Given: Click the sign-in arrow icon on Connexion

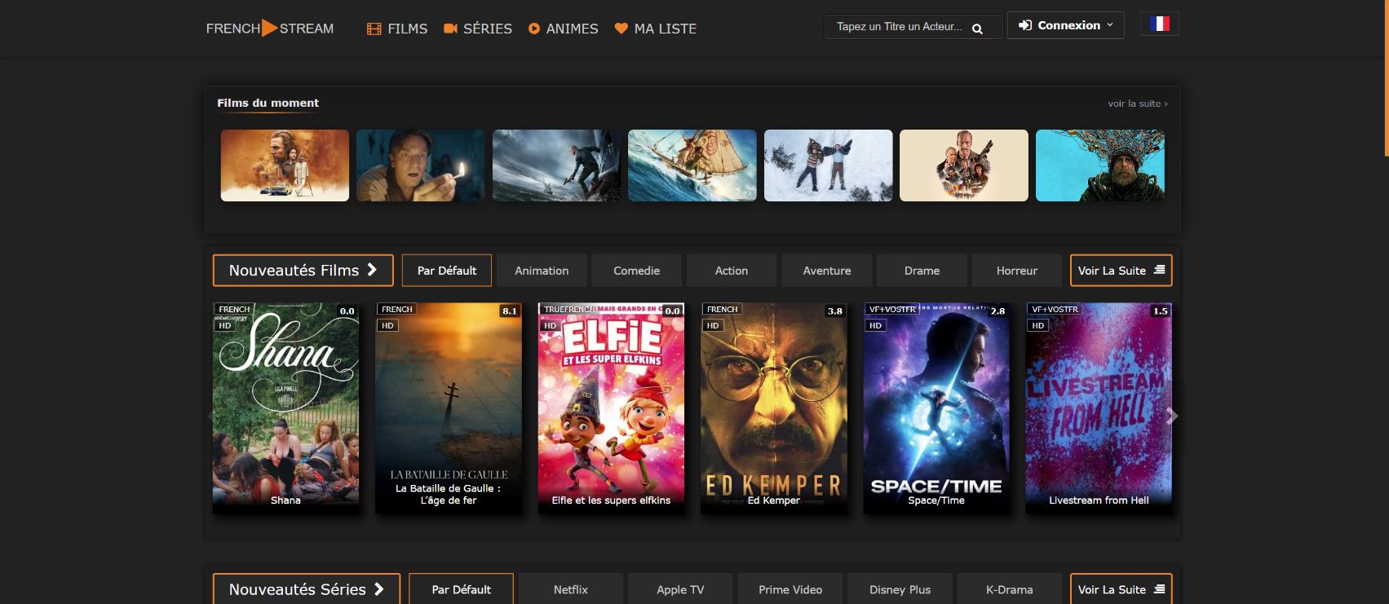Looking at the screenshot, I should (x=1025, y=25).
